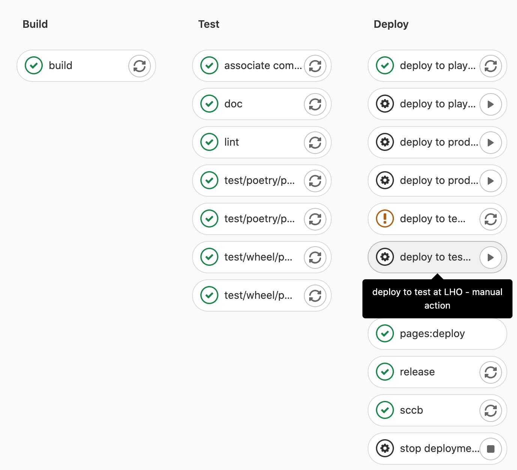Retry the deploy to te... warning job
The width and height of the screenshot is (517, 470).
pos(491,219)
